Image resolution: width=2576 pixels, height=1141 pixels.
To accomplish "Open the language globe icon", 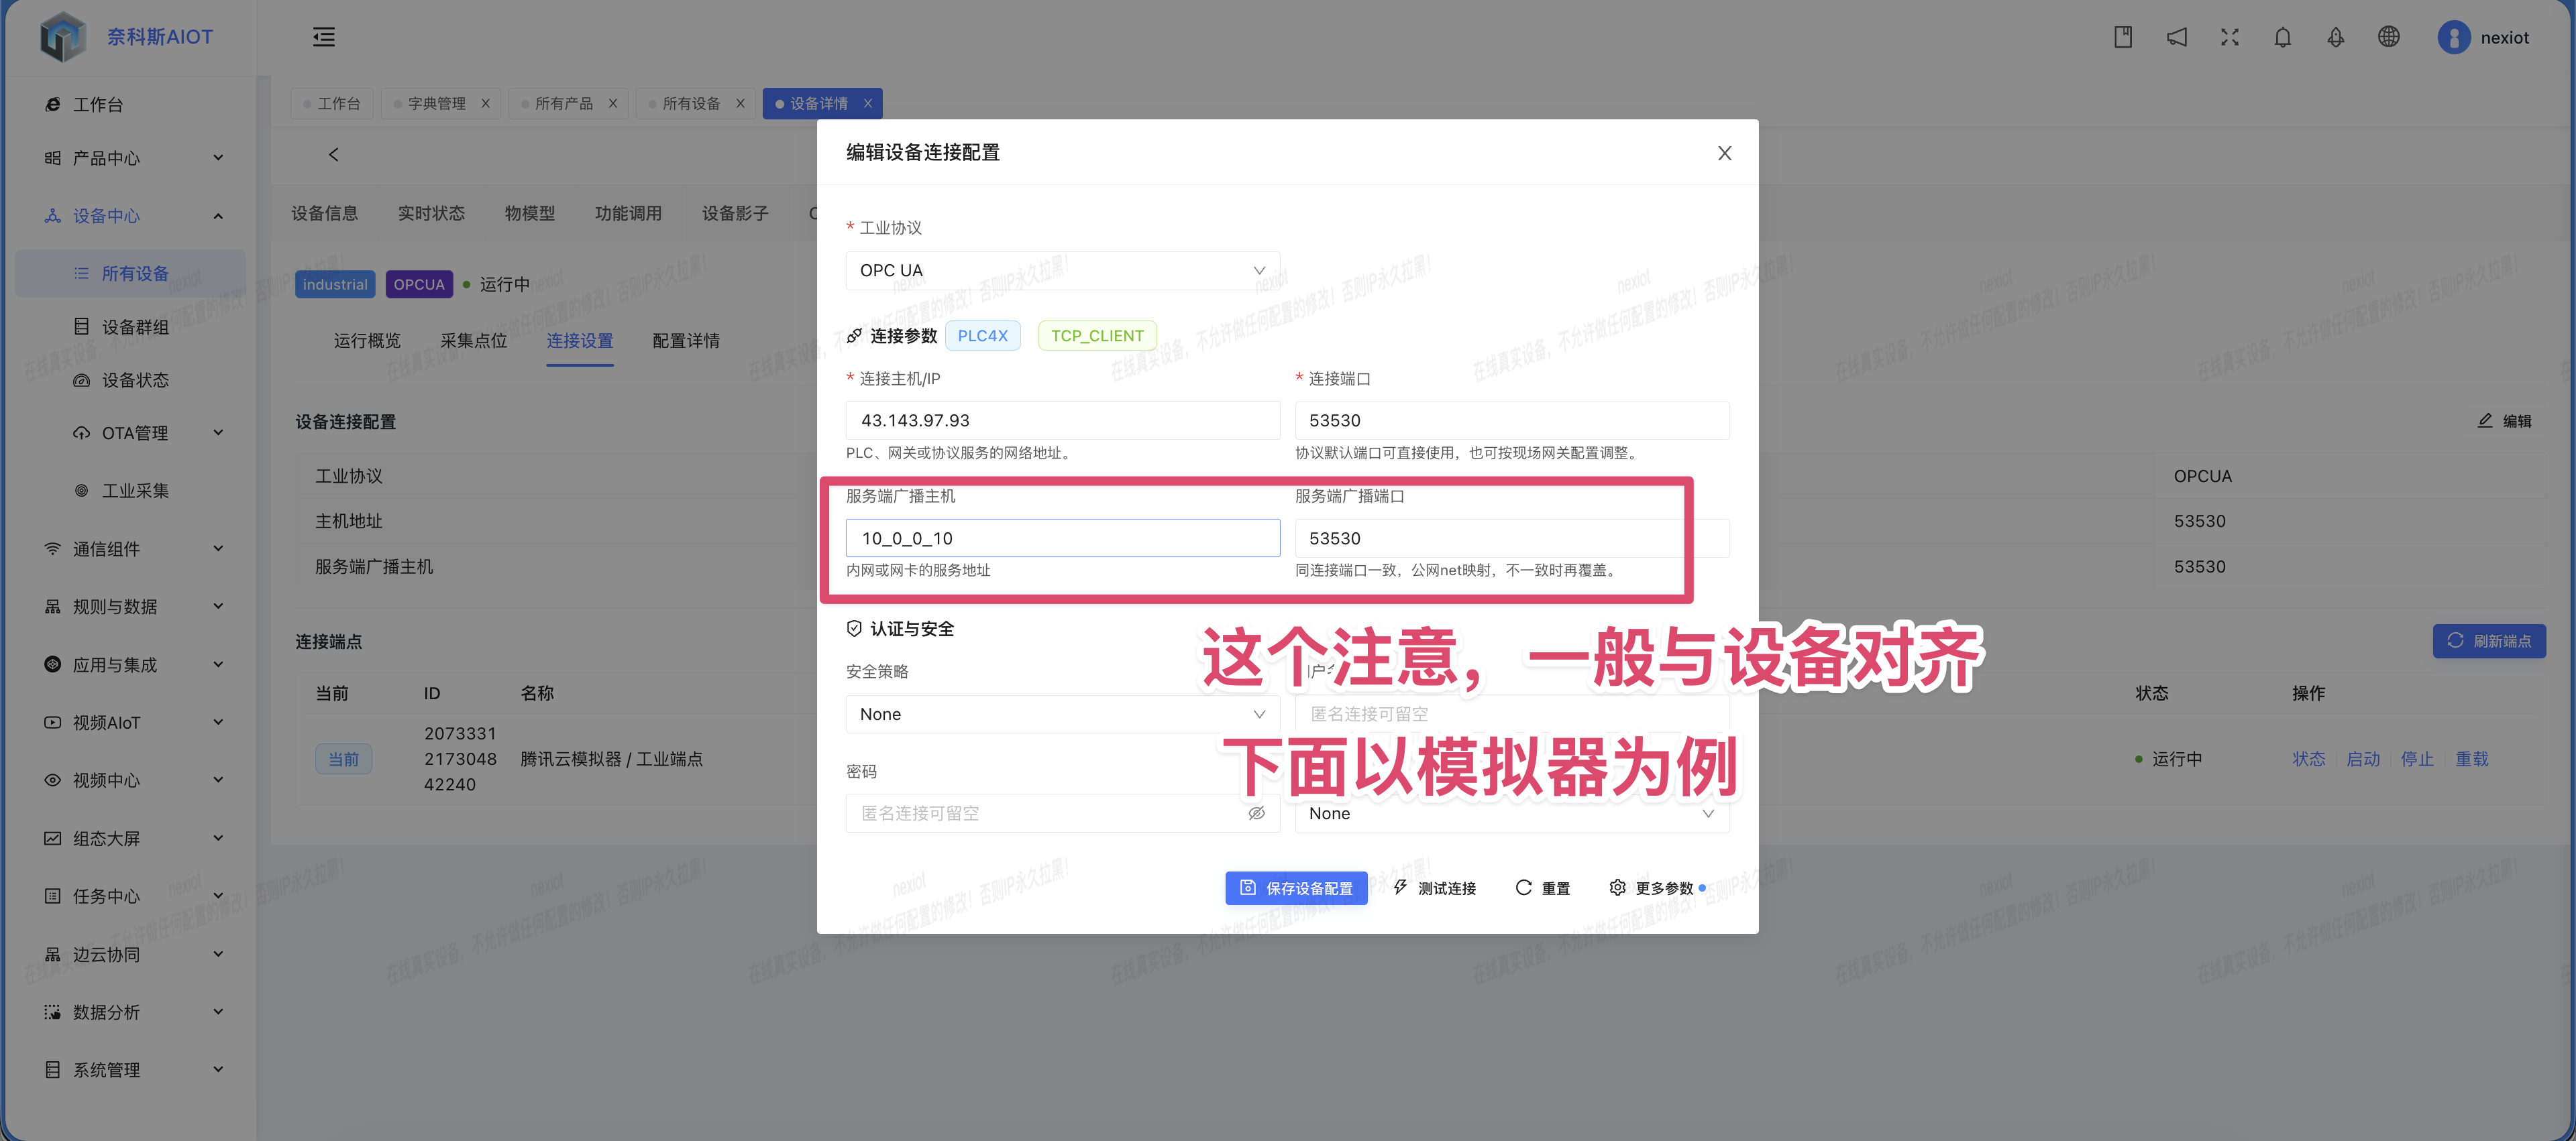I will click(2388, 37).
